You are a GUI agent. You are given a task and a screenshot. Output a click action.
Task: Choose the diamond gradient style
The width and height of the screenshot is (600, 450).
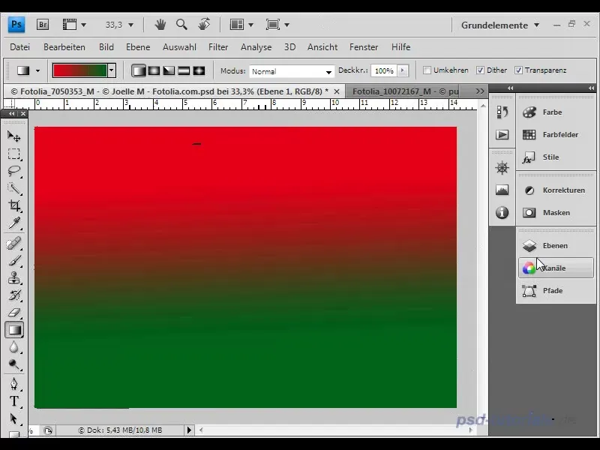199,70
